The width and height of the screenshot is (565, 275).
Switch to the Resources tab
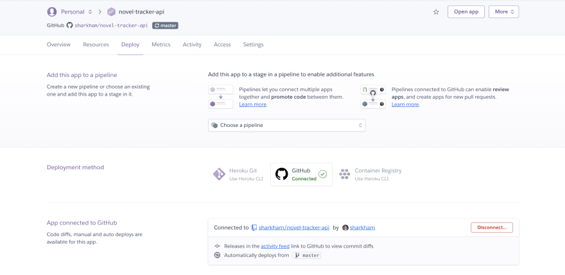click(96, 45)
